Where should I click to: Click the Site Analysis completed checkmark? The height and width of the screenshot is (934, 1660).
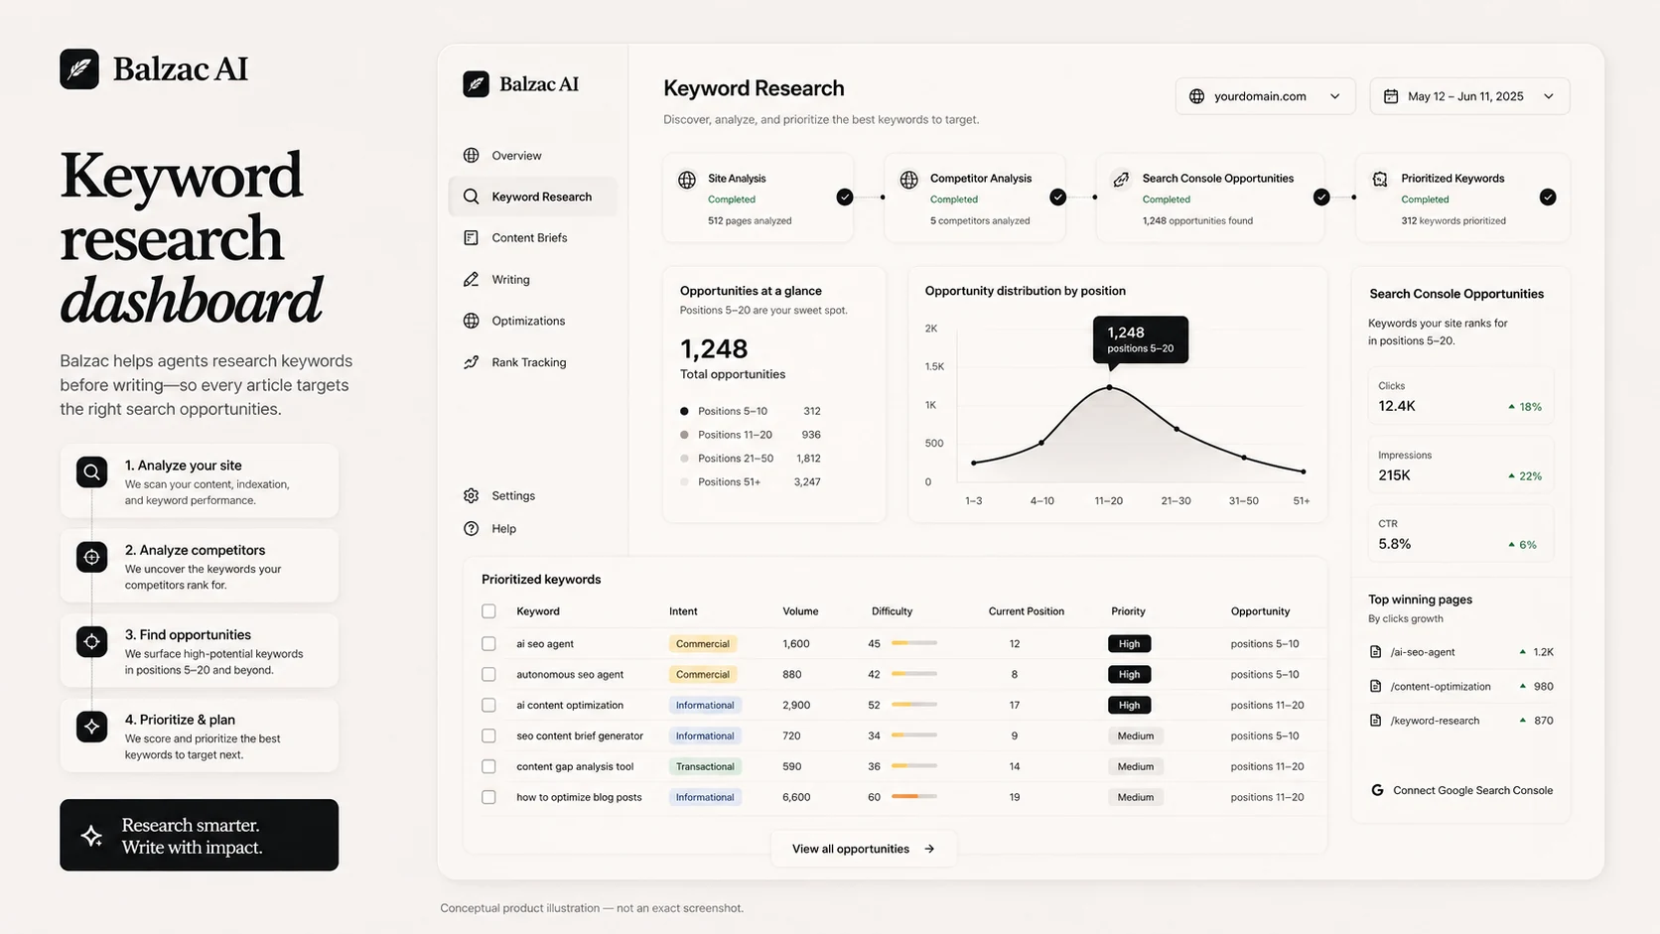(x=845, y=198)
